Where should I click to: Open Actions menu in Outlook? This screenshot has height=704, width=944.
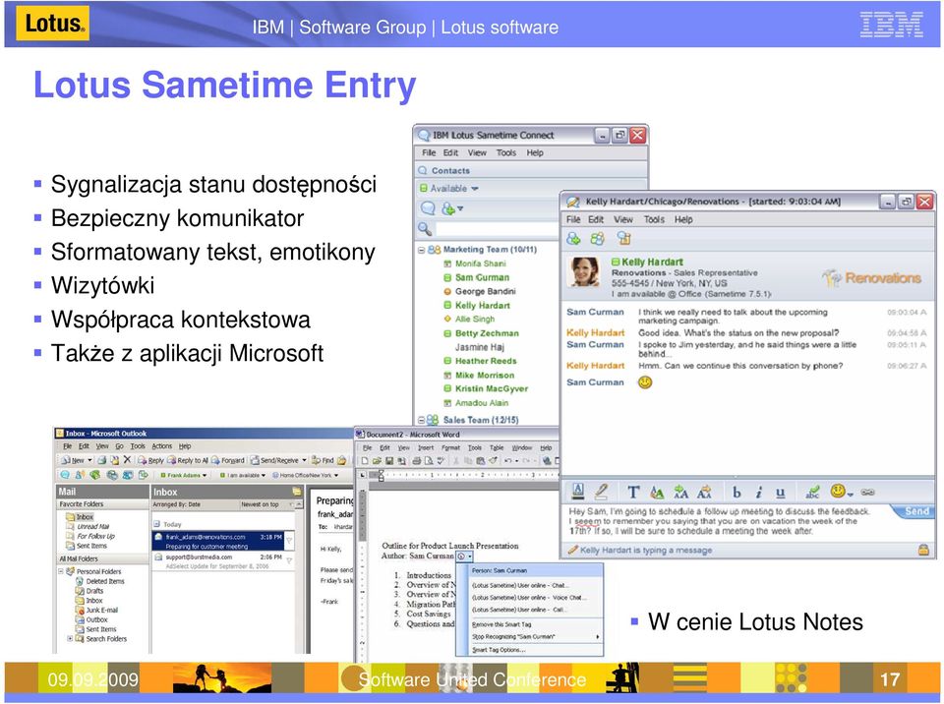click(162, 446)
